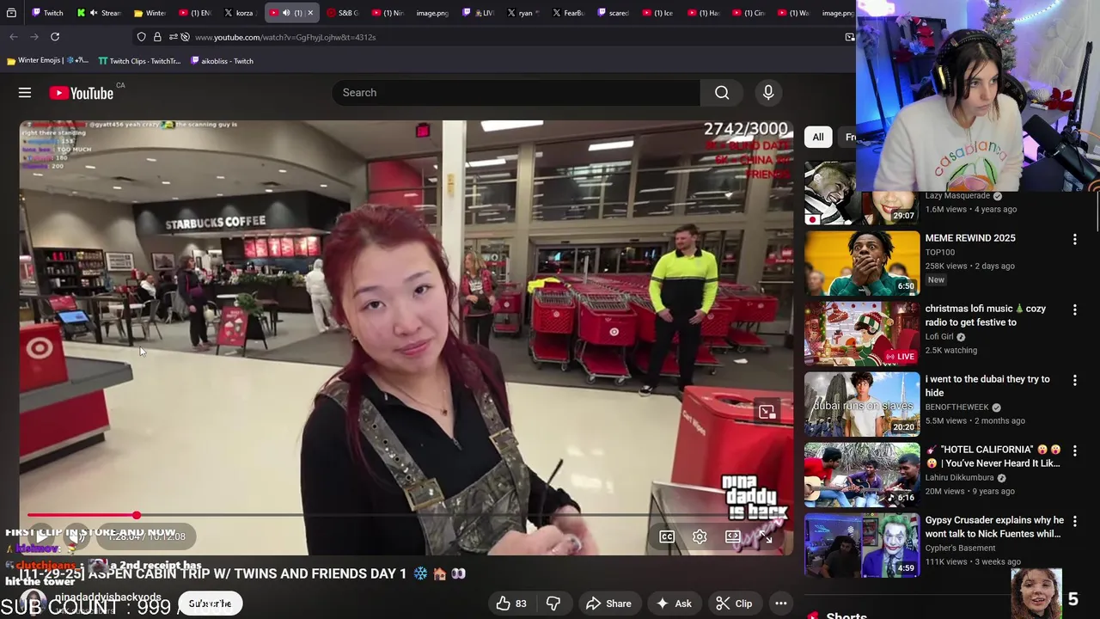This screenshot has height=619, width=1100.
Task: Open the HOTEL CALIFORNIA video options menu
Action: pyautogui.click(x=1074, y=450)
